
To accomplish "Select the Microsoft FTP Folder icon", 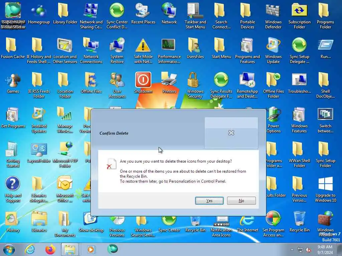I will 65,155.
